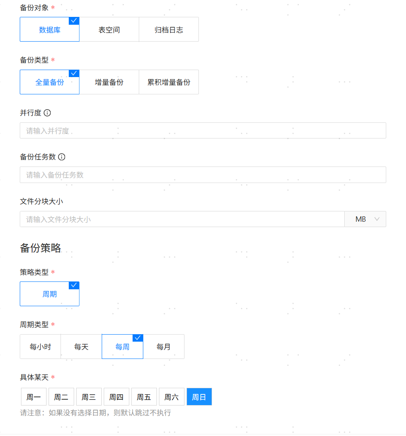Click the info icon beside 并行度
This screenshot has width=406, height=436.
(47, 113)
